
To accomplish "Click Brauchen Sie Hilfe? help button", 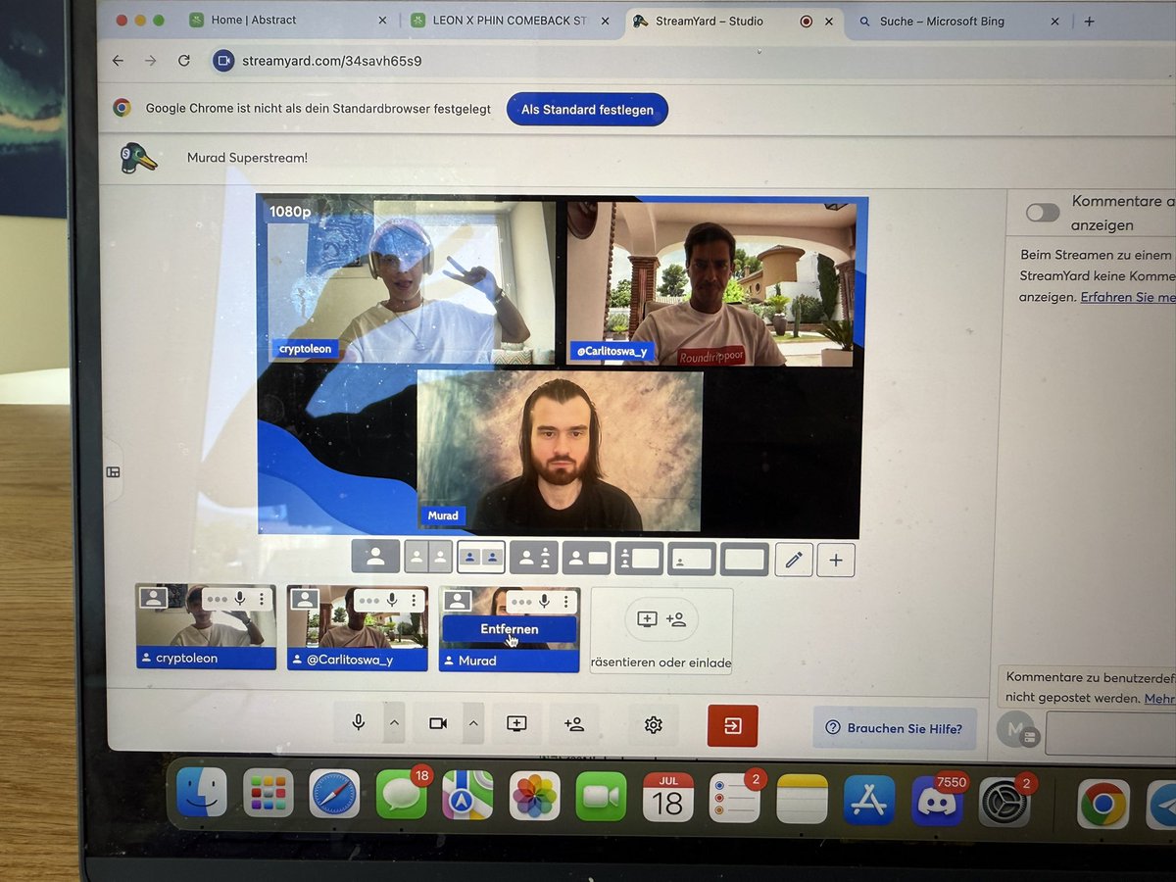I will 894,728.
